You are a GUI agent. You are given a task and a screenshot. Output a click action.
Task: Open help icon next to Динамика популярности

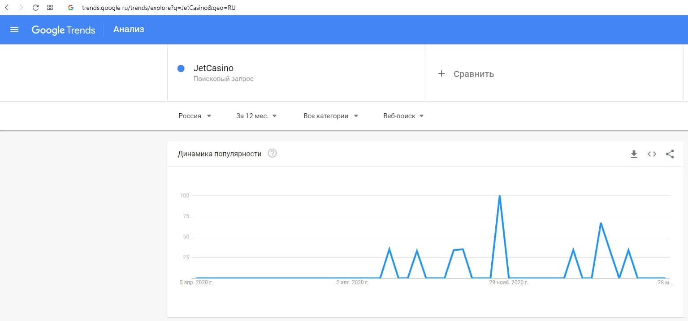[272, 154]
